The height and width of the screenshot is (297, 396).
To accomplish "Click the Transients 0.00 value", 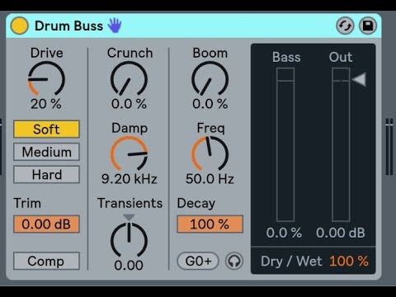I will pyautogui.click(x=129, y=266).
